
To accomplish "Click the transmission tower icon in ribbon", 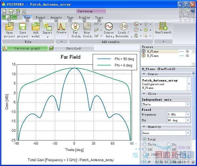I will (x=146, y=24).
